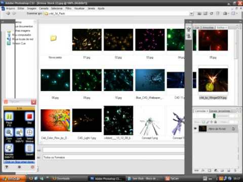Screen dimensions: 243x182
Task: Select the 06.jpg thumbnail
Action: (x=55, y=80)
